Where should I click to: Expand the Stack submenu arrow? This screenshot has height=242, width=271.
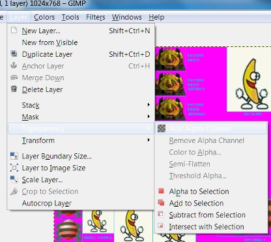(x=149, y=105)
